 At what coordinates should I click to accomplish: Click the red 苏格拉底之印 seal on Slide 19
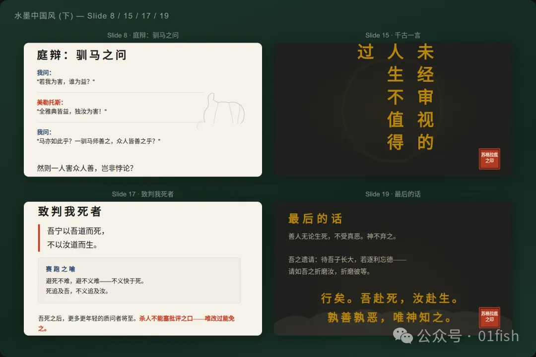tap(489, 318)
